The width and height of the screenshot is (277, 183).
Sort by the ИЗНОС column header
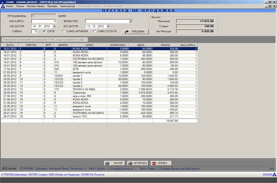point(165,45)
